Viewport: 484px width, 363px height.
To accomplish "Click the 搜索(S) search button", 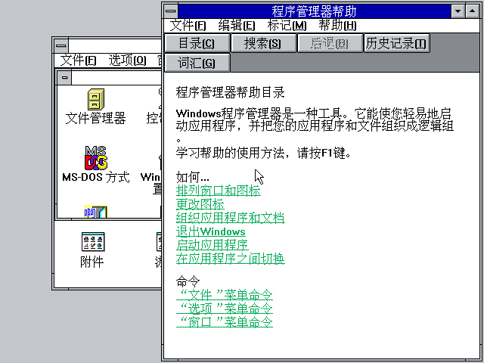I will tap(264, 43).
